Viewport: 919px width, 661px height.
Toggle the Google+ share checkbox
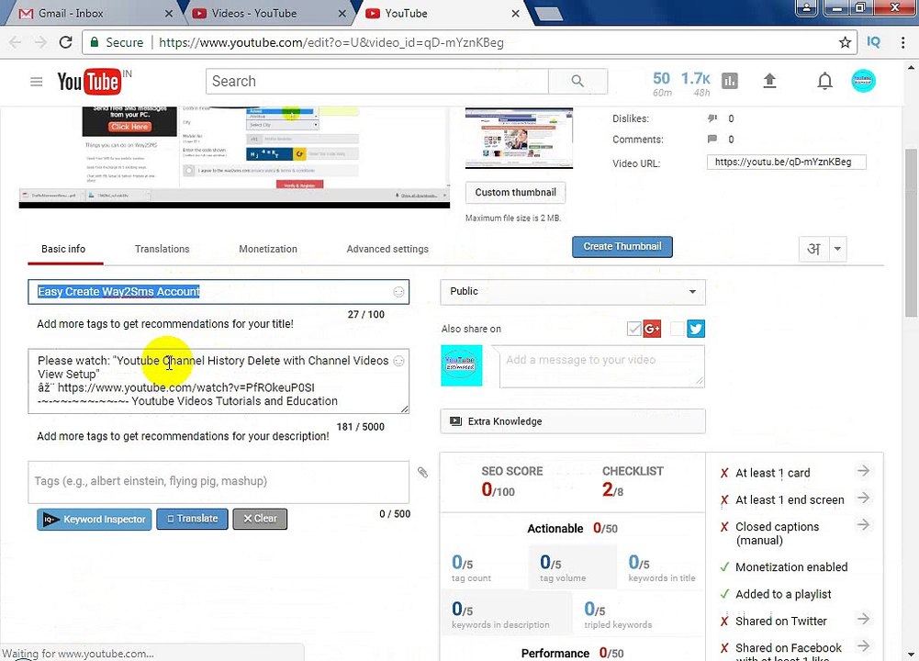pyautogui.click(x=633, y=329)
